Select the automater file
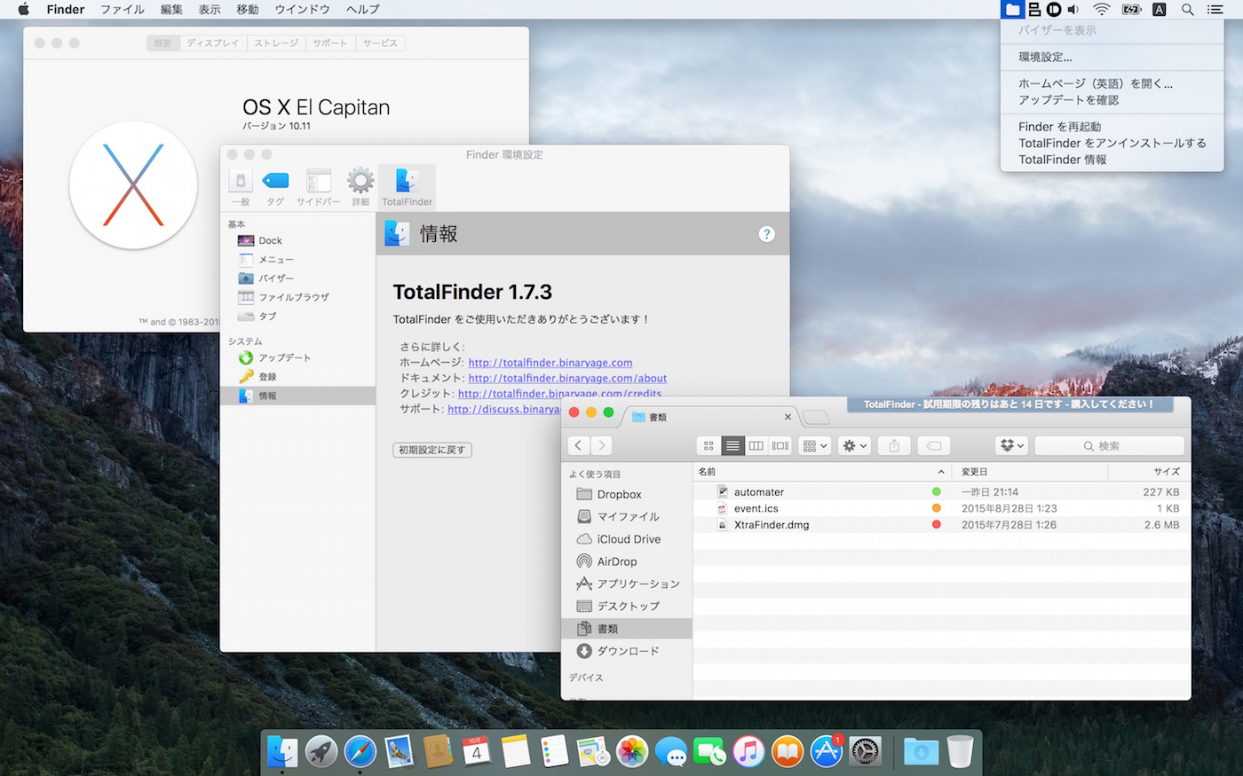Viewport: 1243px width, 776px height. pyautogui.click(x=941, y=492)
